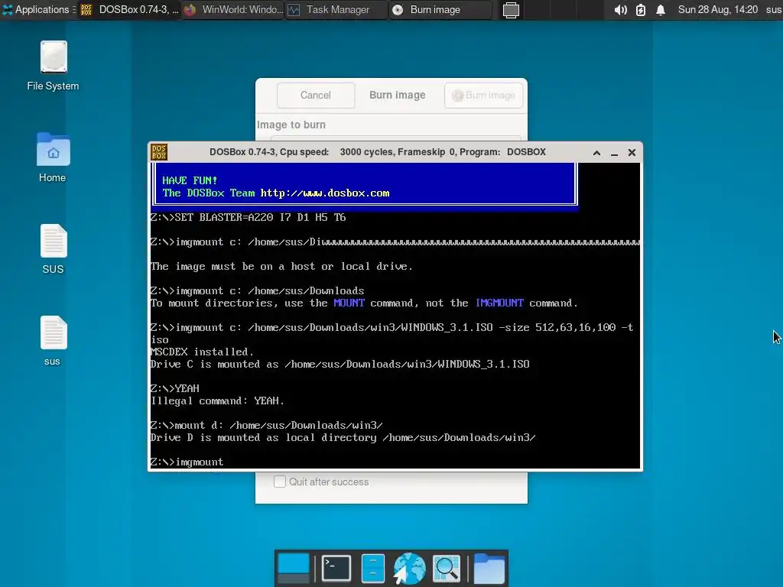Screen dimensions: 783x587
Task: Launch Terminal from the dock
Action: coord(336,568)
